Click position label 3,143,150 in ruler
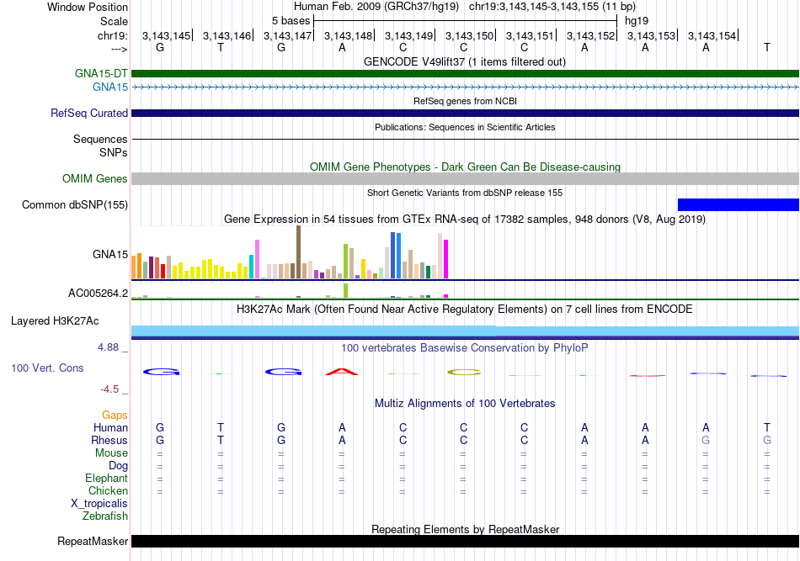800x561 pixels. 469,35
